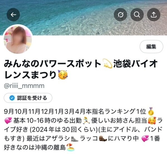Viewport: 167px width, 154px height.
Task: Tap the party face emoji in display name
Action: coord(63,75)
